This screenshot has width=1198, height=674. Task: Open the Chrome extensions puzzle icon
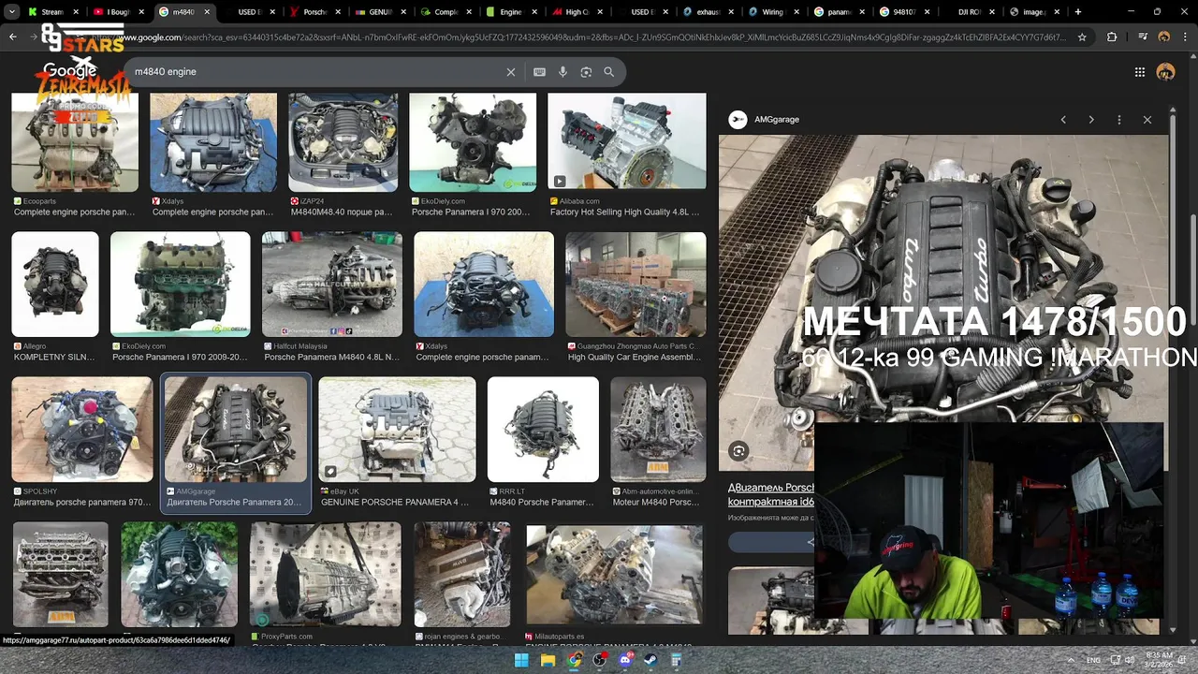(1112, 37)
